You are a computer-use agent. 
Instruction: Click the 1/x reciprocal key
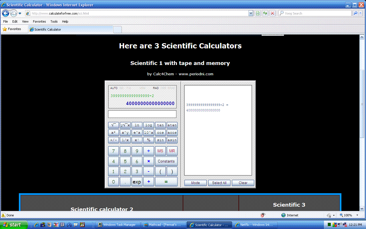pos(125,140)
